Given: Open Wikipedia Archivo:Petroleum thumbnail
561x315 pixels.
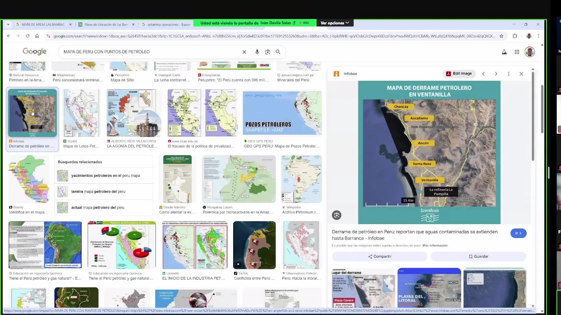Looking at the screenshot, I should coord(302,179).
